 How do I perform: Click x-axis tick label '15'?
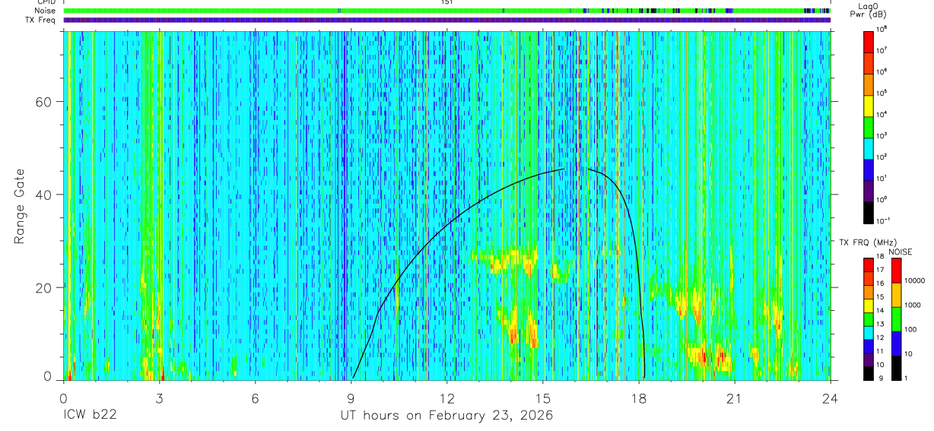pos(543,398)
